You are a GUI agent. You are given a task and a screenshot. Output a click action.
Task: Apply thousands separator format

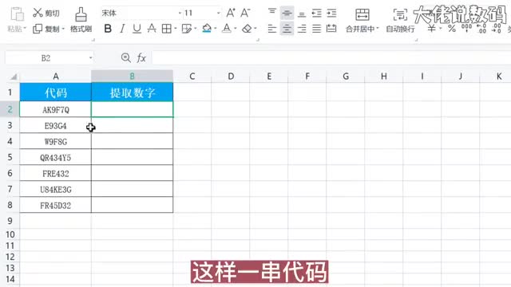tap(466, 29)
